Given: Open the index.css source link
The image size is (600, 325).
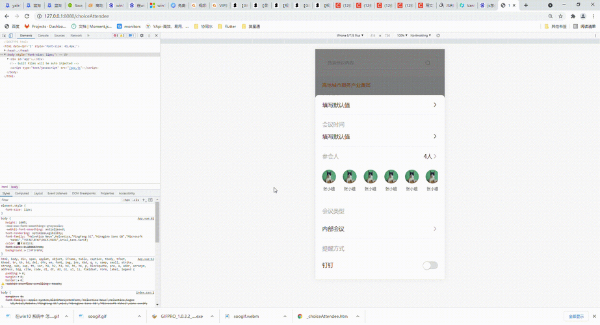Looking at the screenshot, I should (145, 292).
